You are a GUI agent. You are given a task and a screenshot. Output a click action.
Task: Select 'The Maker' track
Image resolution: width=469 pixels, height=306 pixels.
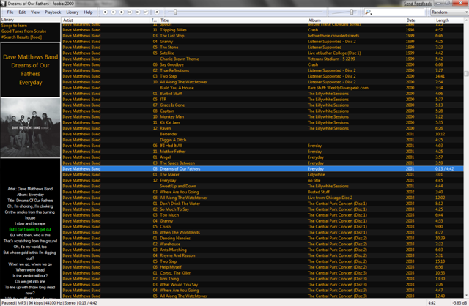[169, 174]
